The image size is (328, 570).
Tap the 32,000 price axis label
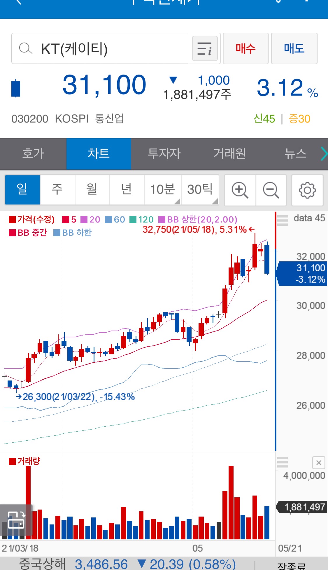point(311,256)
